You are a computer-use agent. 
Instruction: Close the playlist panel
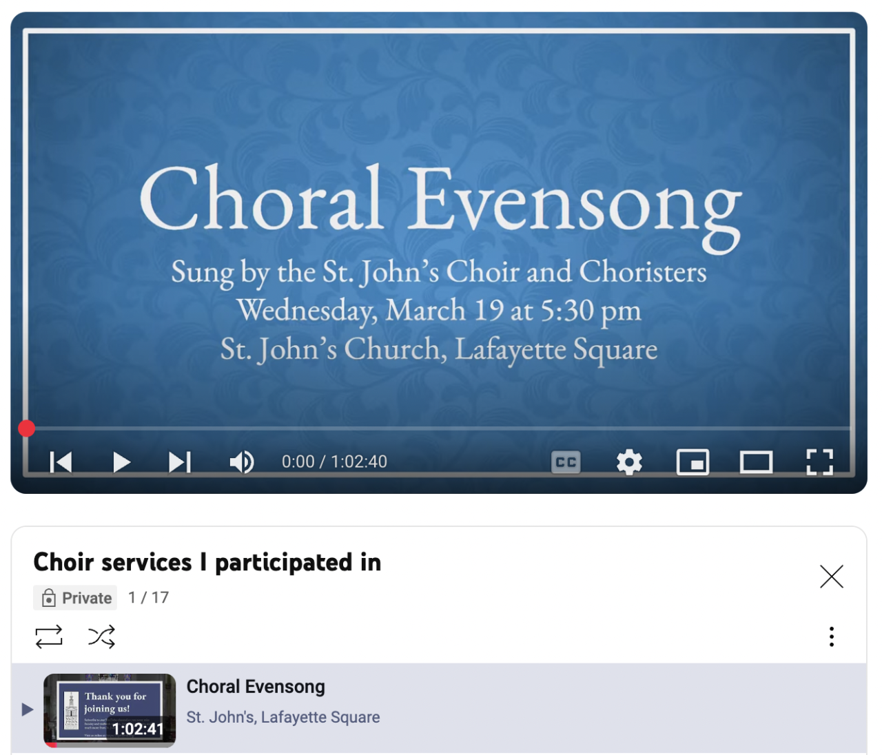[832, 577]
